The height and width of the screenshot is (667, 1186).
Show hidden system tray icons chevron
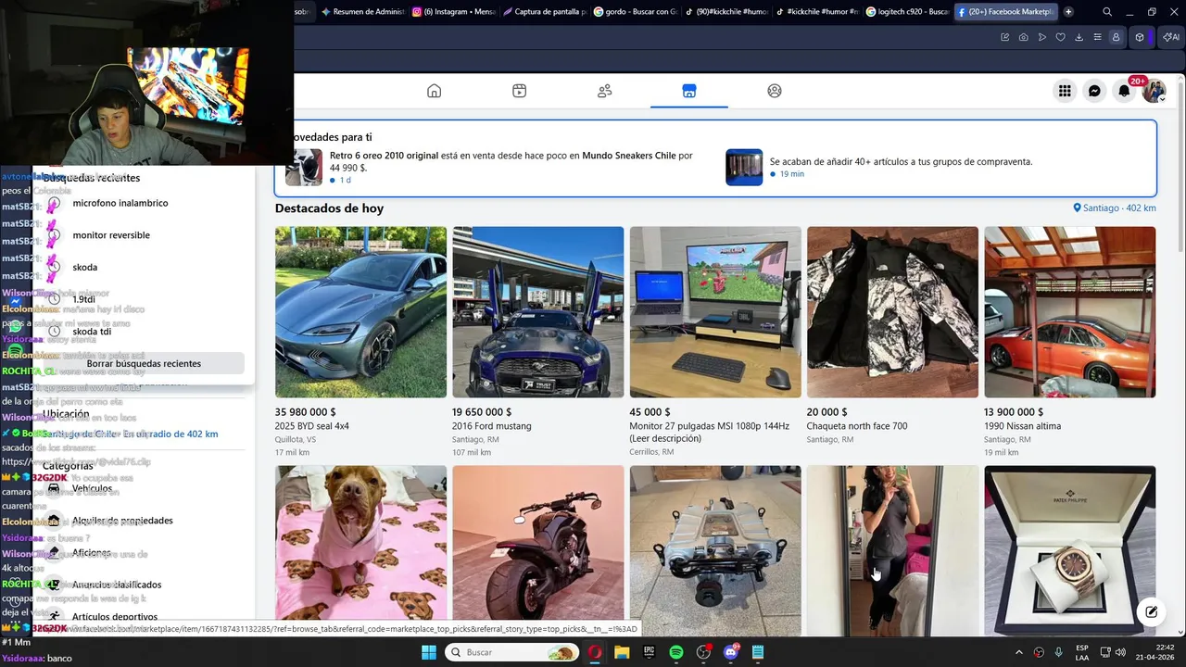tap(1019, 652)
